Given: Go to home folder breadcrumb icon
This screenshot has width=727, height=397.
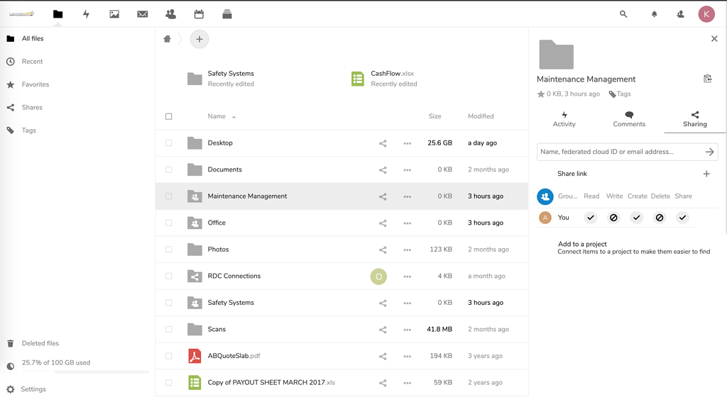Looking at the screenshot, I should (x=168, y=39).
